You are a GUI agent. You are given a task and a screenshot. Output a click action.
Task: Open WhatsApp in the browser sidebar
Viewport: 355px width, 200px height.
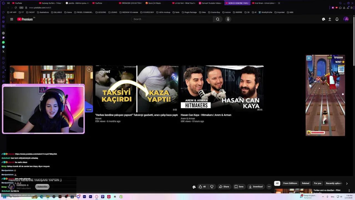(3, 42)
